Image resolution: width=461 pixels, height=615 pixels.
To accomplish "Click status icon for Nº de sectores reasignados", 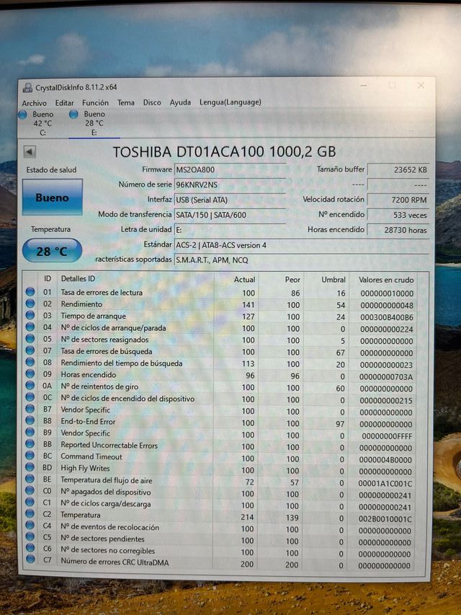I will pyautogui.click(x=30, y=339).
